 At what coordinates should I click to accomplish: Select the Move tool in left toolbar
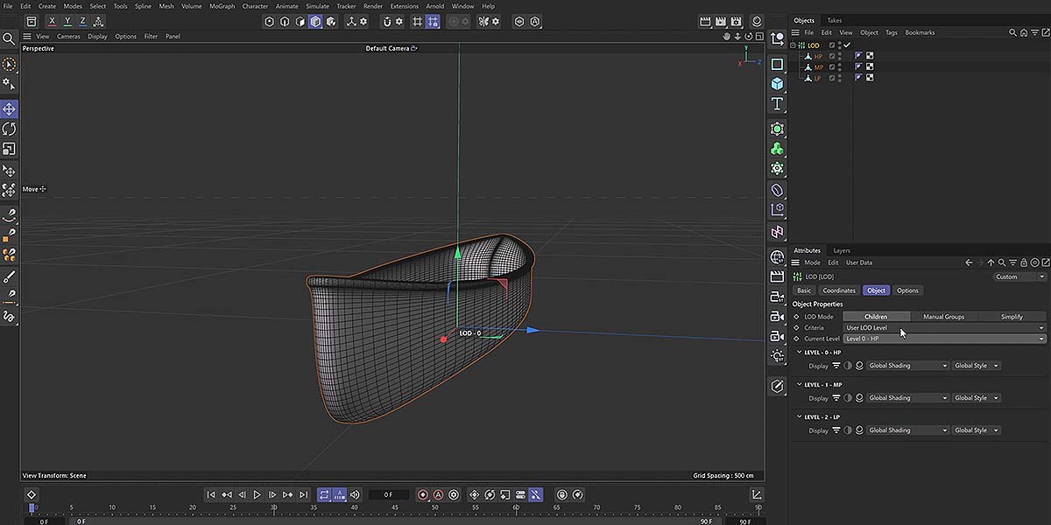(9, 109)
